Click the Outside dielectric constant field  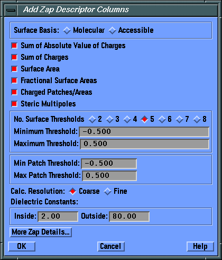pos(129,217)
